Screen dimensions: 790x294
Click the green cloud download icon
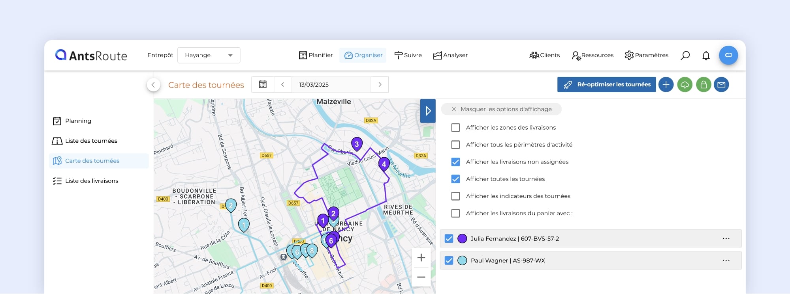(685, 85)
